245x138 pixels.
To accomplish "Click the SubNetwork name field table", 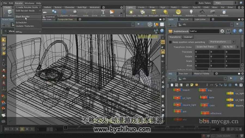I will click(204, 31).
